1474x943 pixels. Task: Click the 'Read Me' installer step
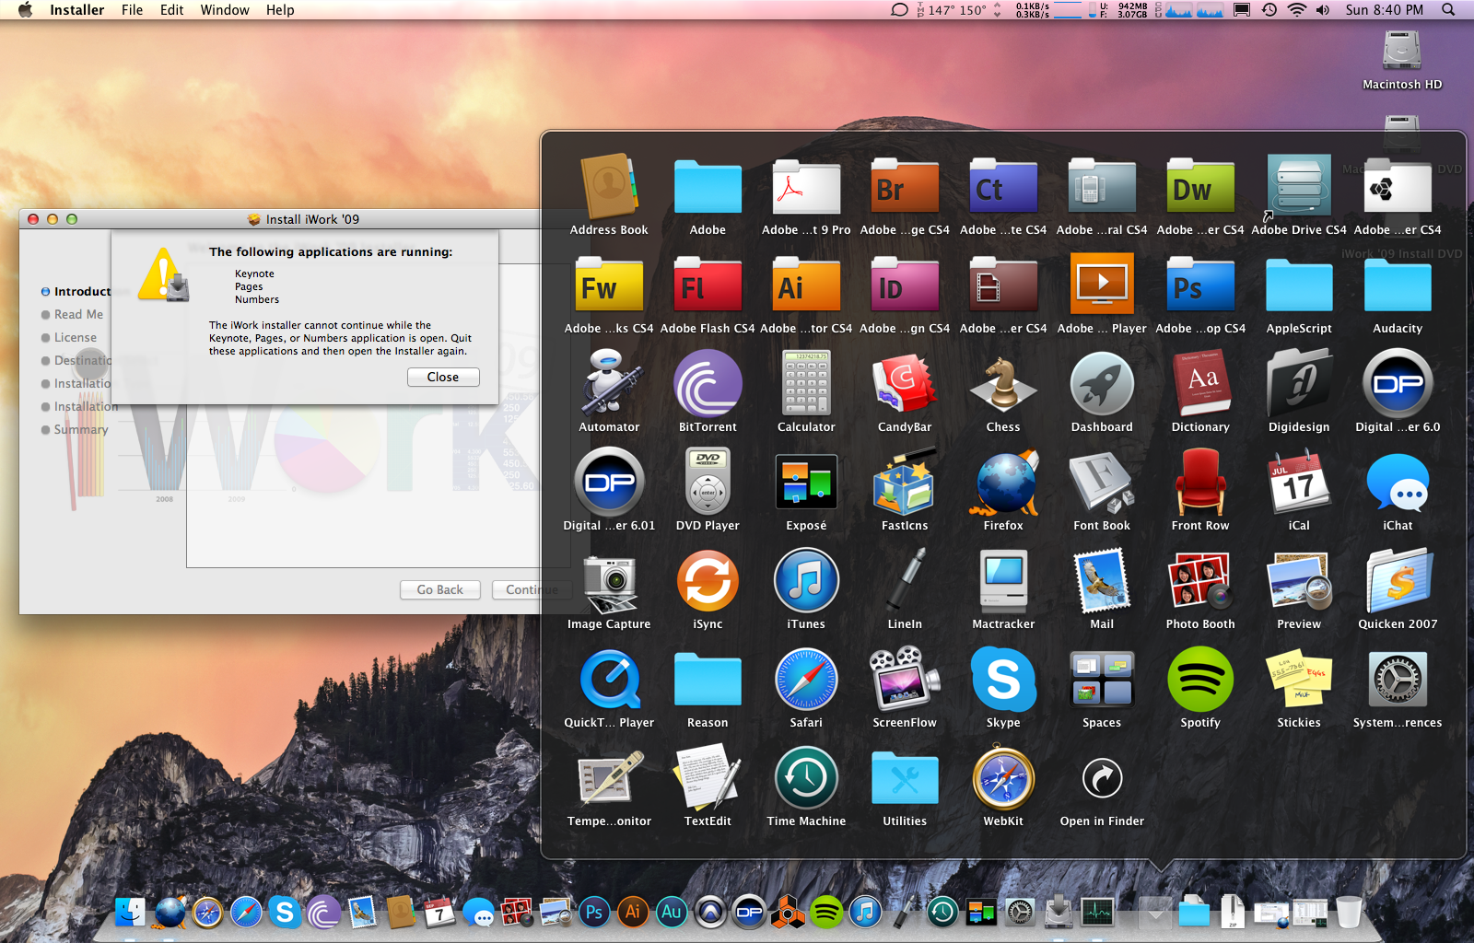78,314
